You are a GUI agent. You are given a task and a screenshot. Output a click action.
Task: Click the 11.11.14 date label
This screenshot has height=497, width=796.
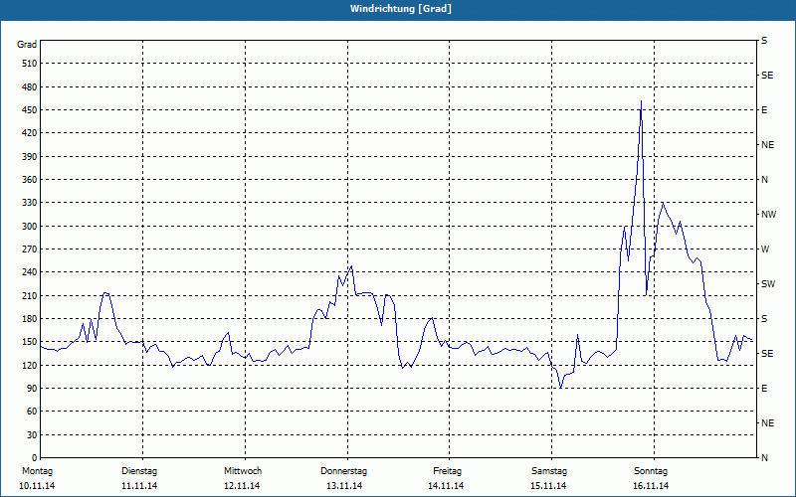[x=139, y=486]
